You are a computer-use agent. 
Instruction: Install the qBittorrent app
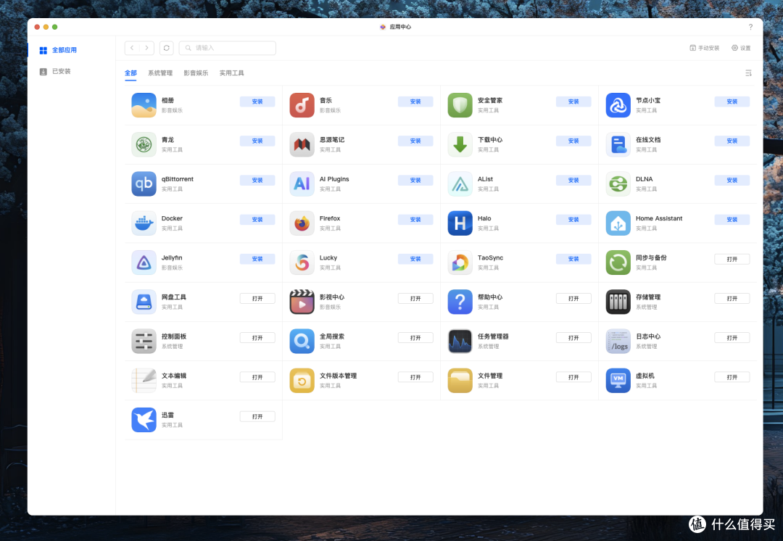coord(257,180)
